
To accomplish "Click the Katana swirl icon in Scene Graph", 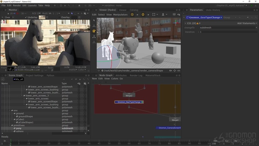I will (x=3, y=79).
